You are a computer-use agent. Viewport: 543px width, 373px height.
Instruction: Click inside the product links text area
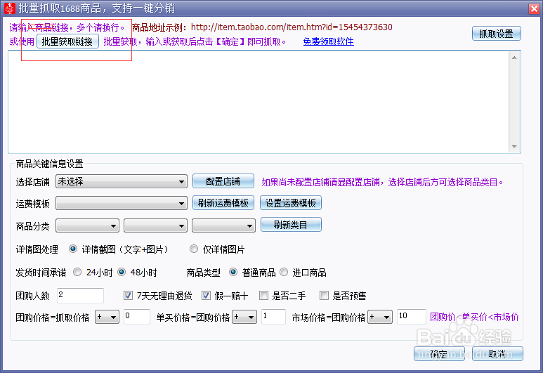pyautogui.click(x=258, y=101)
